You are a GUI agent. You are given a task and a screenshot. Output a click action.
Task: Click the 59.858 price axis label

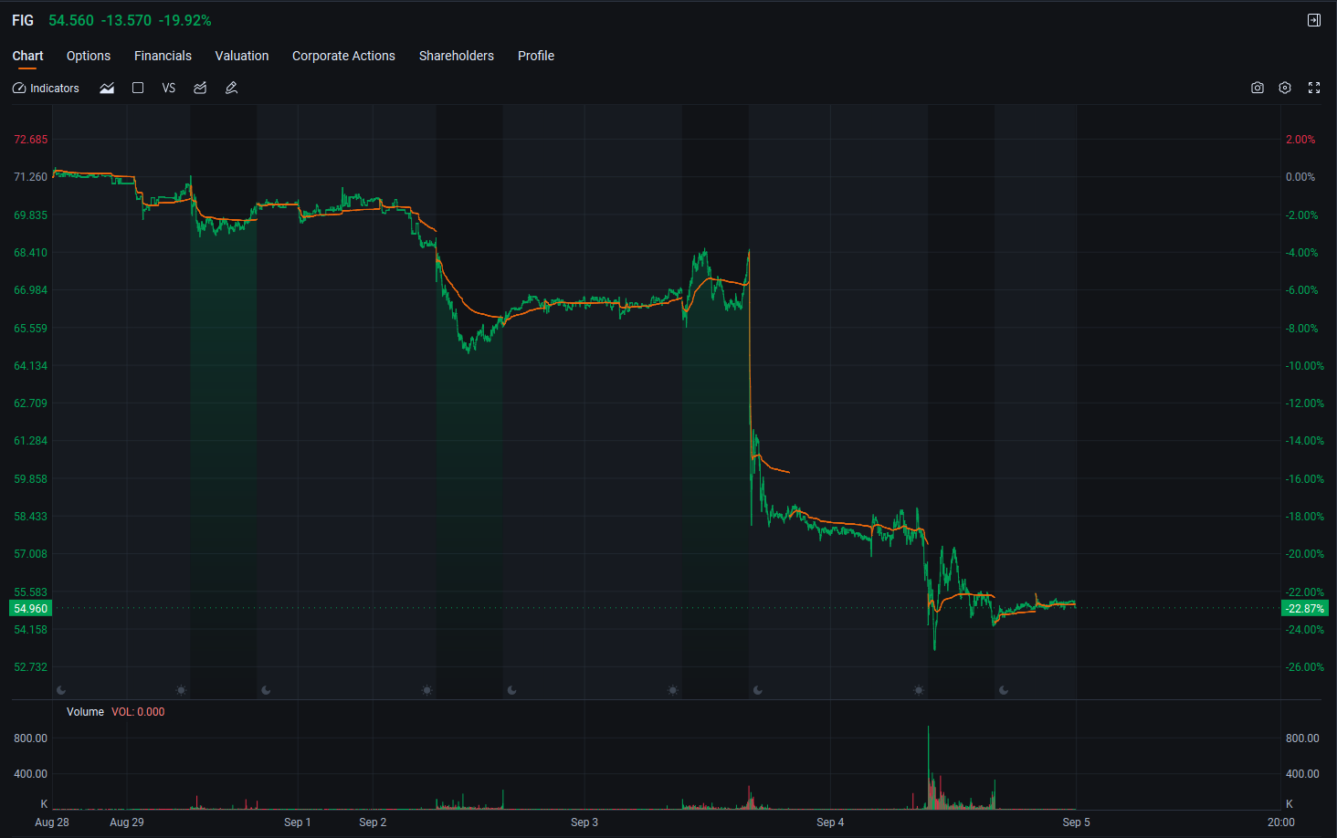tap(30, 479)
